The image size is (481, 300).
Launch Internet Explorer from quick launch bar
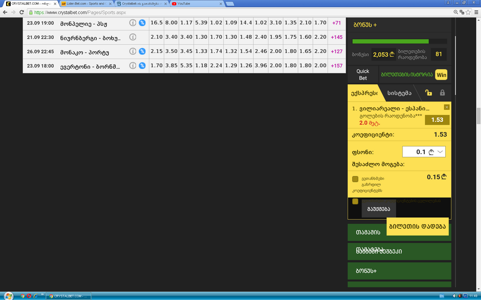(36, 296)
